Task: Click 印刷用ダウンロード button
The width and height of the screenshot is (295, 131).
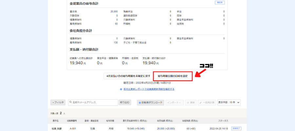Action: (150, 103)
